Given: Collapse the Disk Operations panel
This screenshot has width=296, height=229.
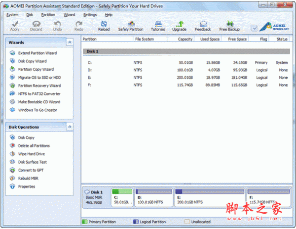Looking at the screenshot, I should click(x=70, y=127).
